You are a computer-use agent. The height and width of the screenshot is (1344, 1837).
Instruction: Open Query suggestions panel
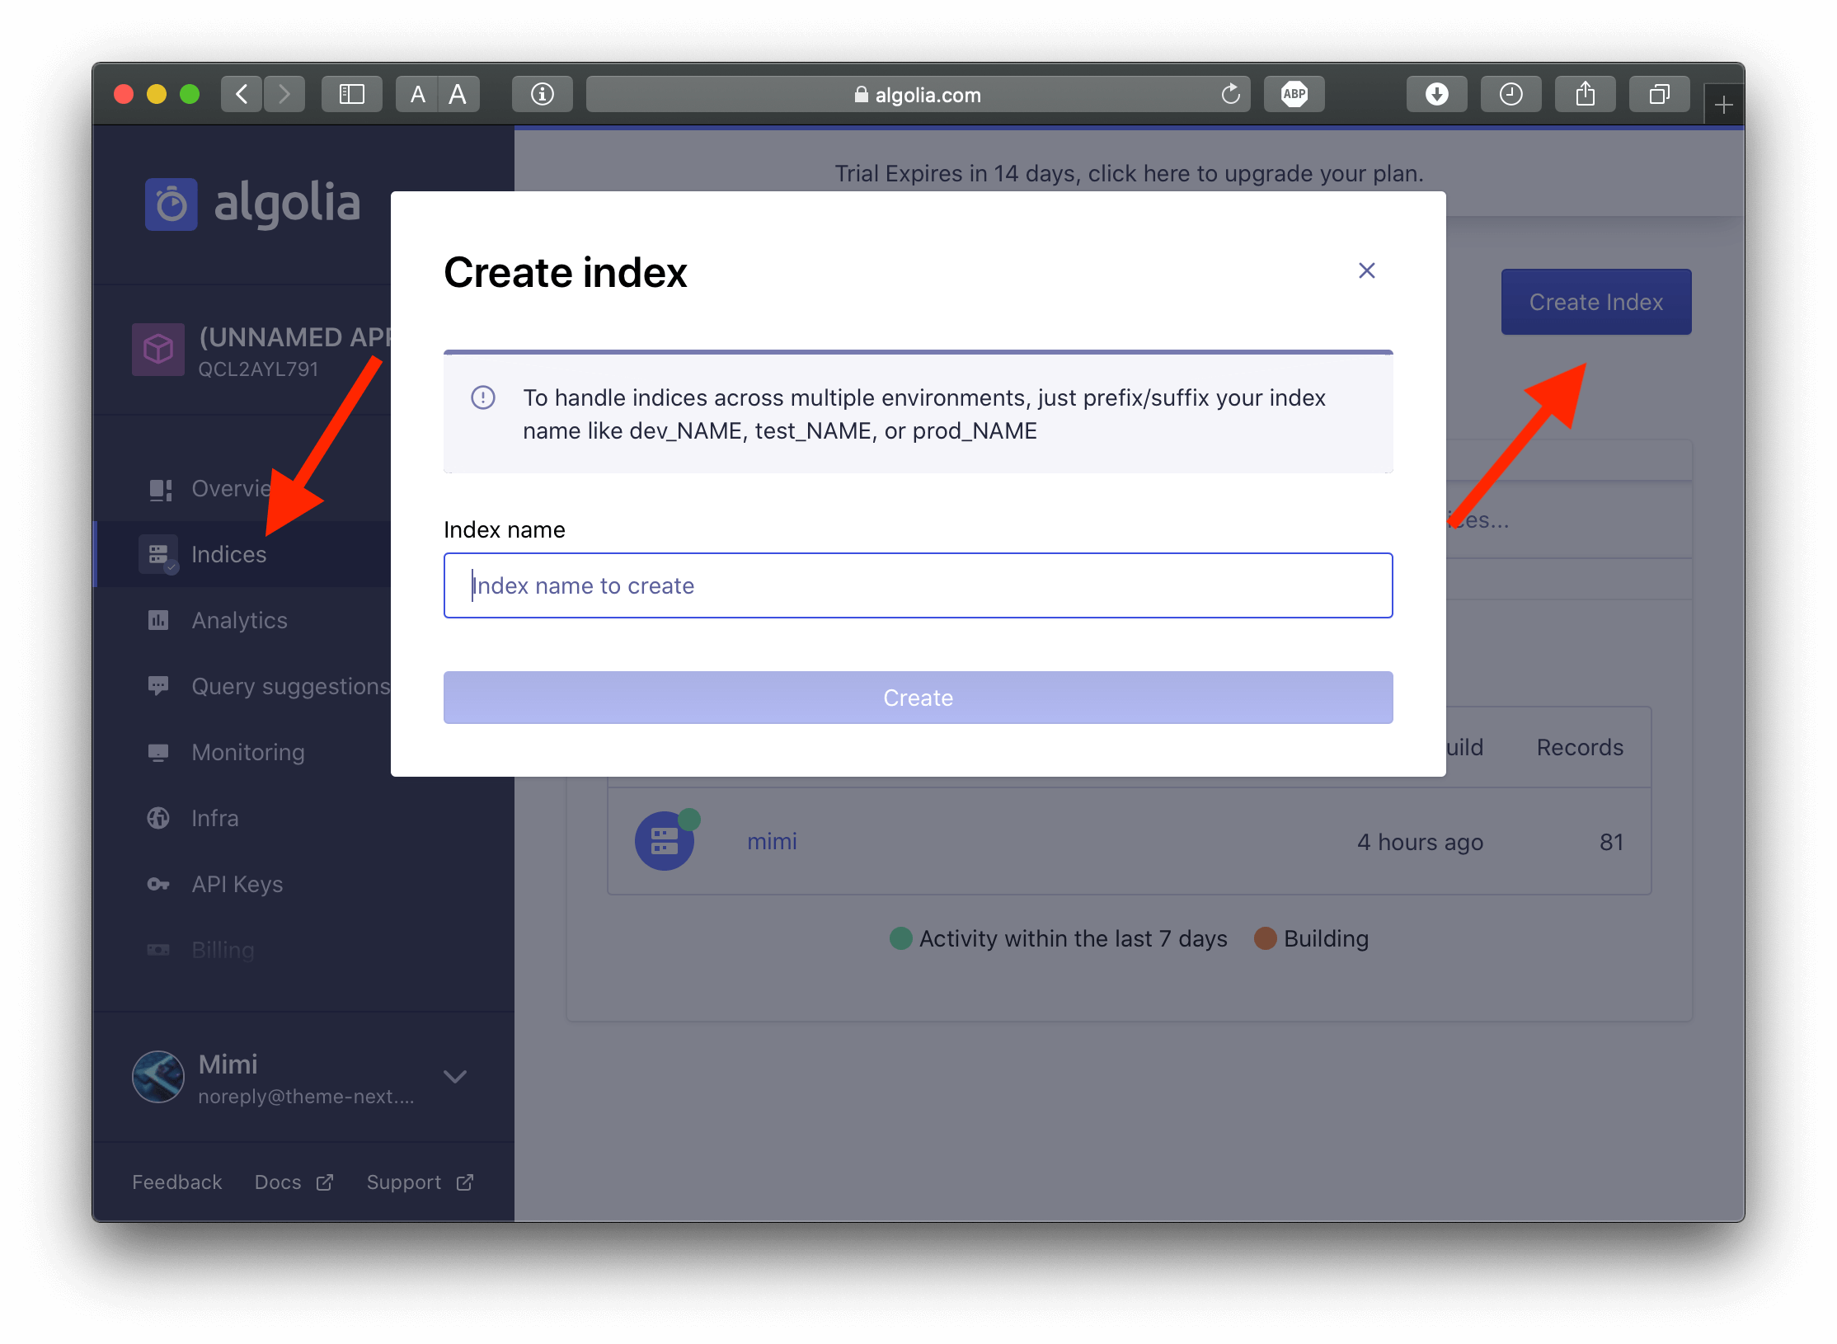[289, 686]
